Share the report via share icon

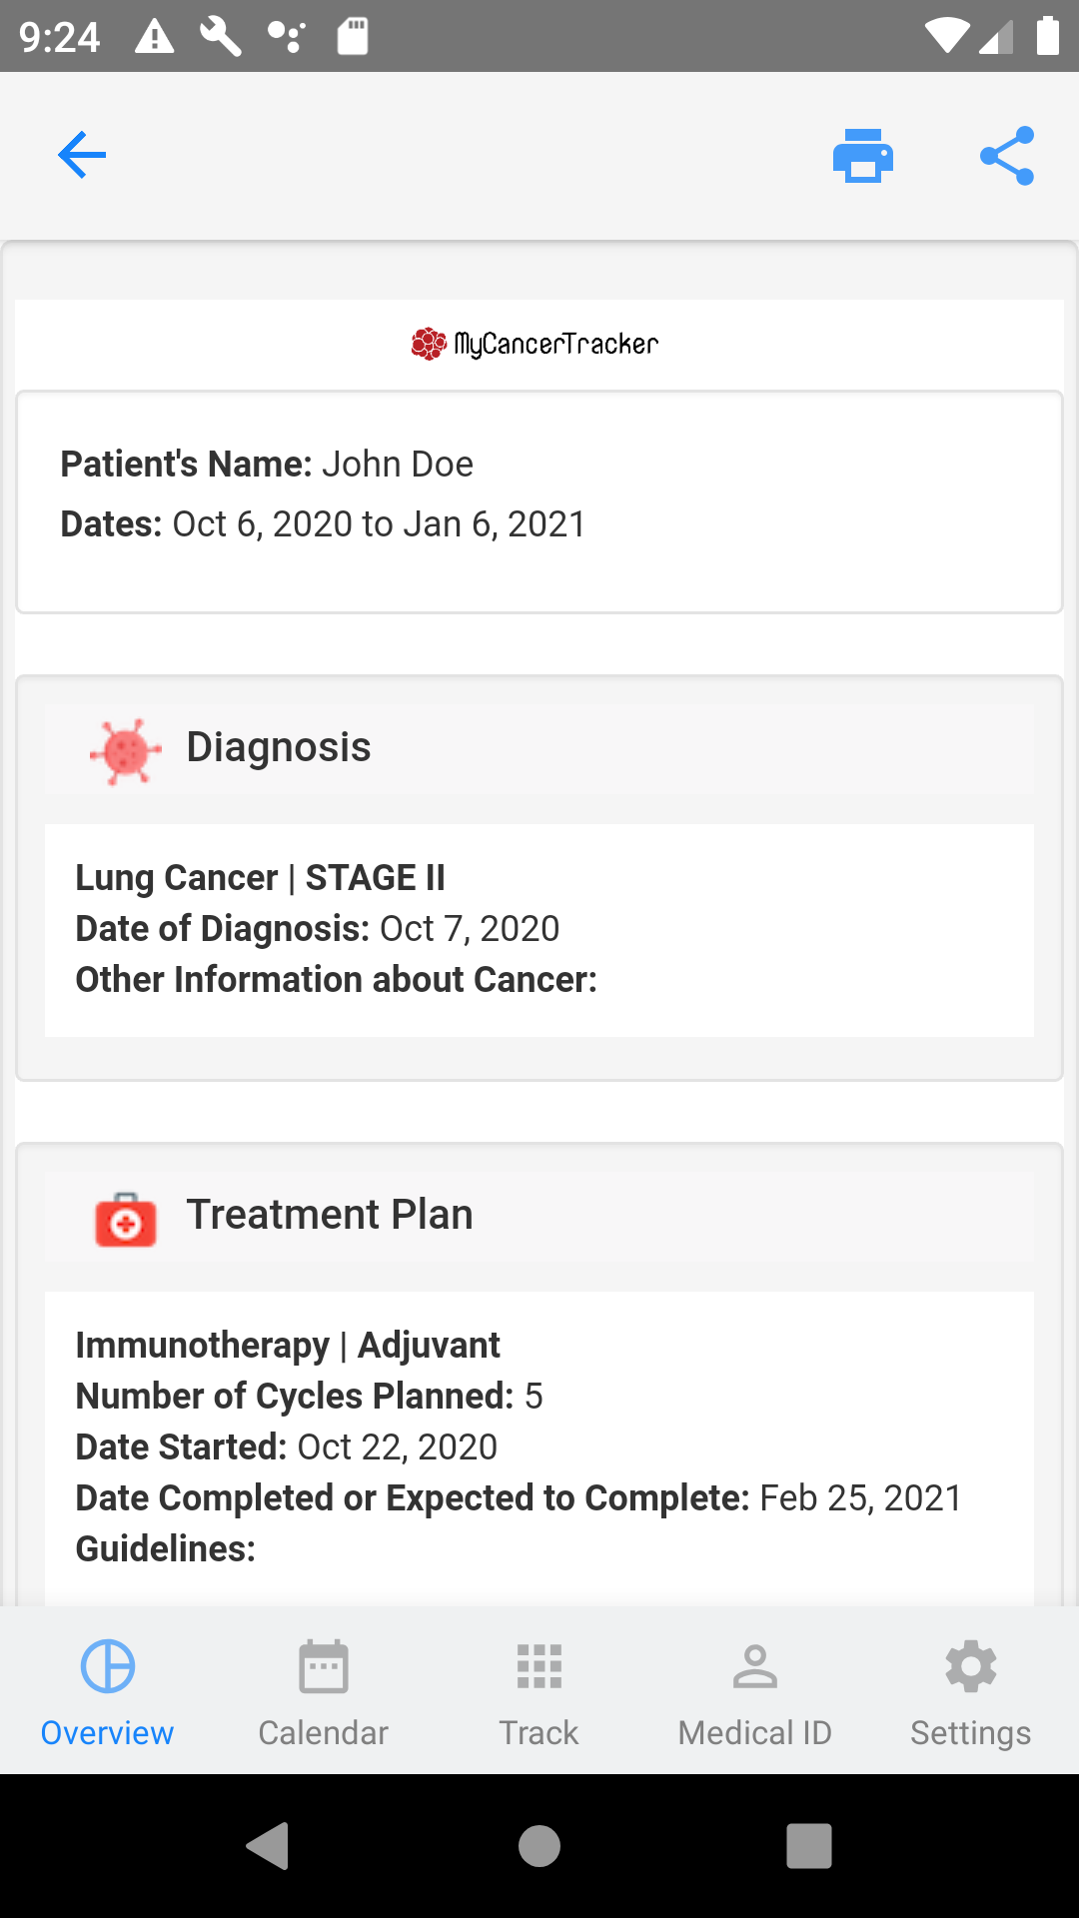(x=1007, y=156)
